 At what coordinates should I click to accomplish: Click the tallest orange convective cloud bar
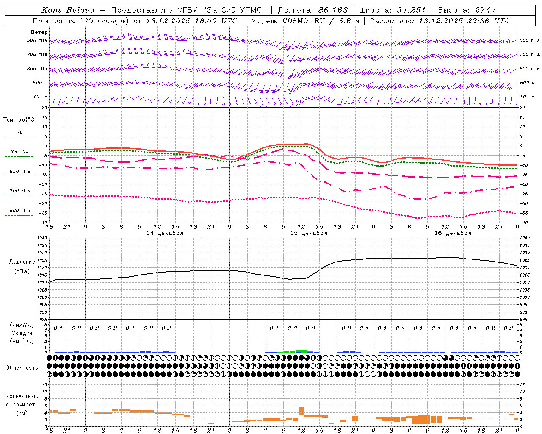[x=301, y=411]
